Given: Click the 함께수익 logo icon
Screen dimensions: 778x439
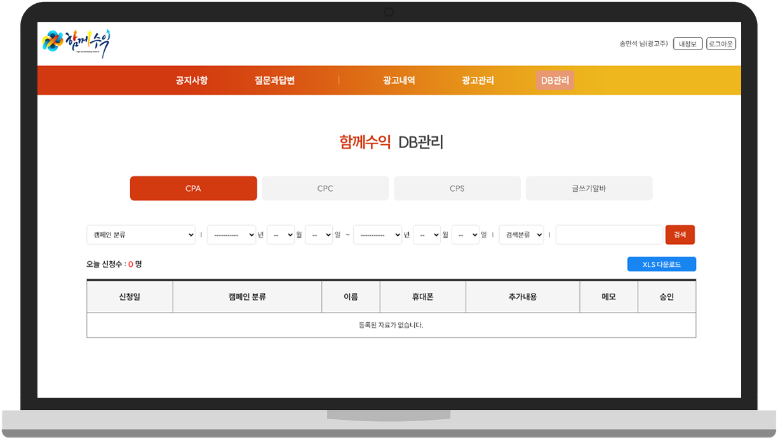Looking at the screenshot, I should pos(76,44).
